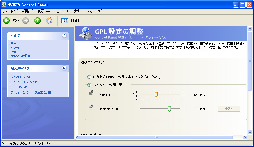Maximize the NVIDIA Control Panel window

[243, 5]
